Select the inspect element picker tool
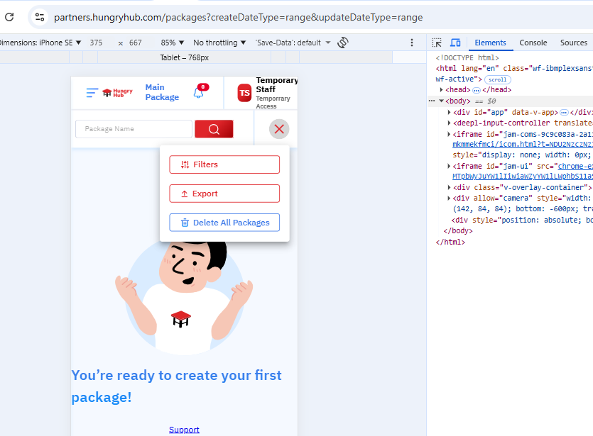Viewport: 593px width, 436px height. point(437,43)
